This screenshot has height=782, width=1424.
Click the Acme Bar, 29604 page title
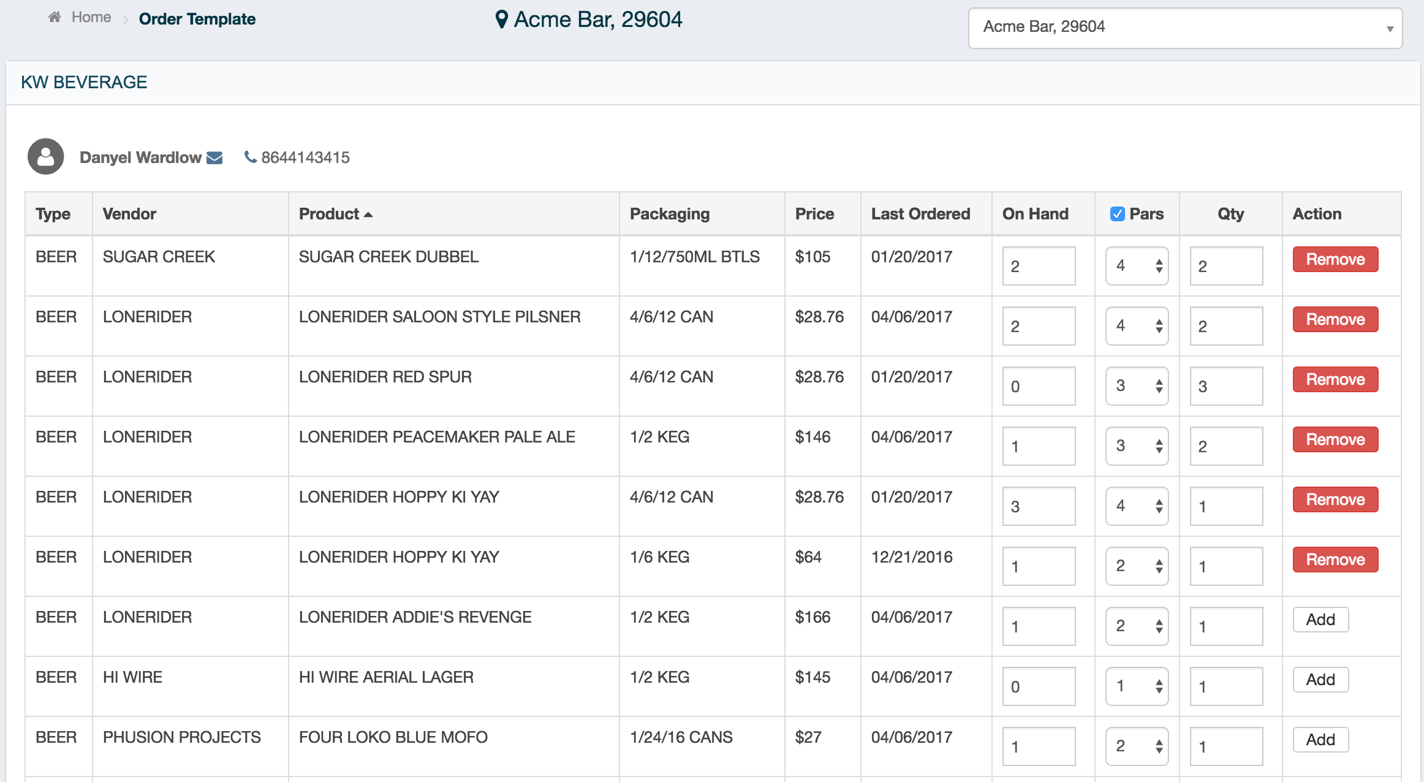pyautogui.click(x=597, y=20)
